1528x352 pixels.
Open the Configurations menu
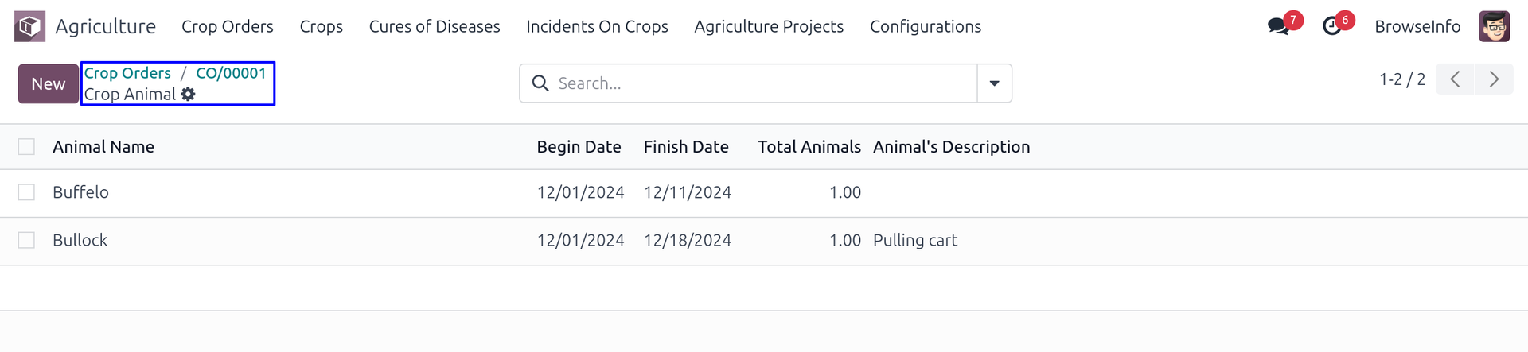pyautogui.click(x=925, y=26)
